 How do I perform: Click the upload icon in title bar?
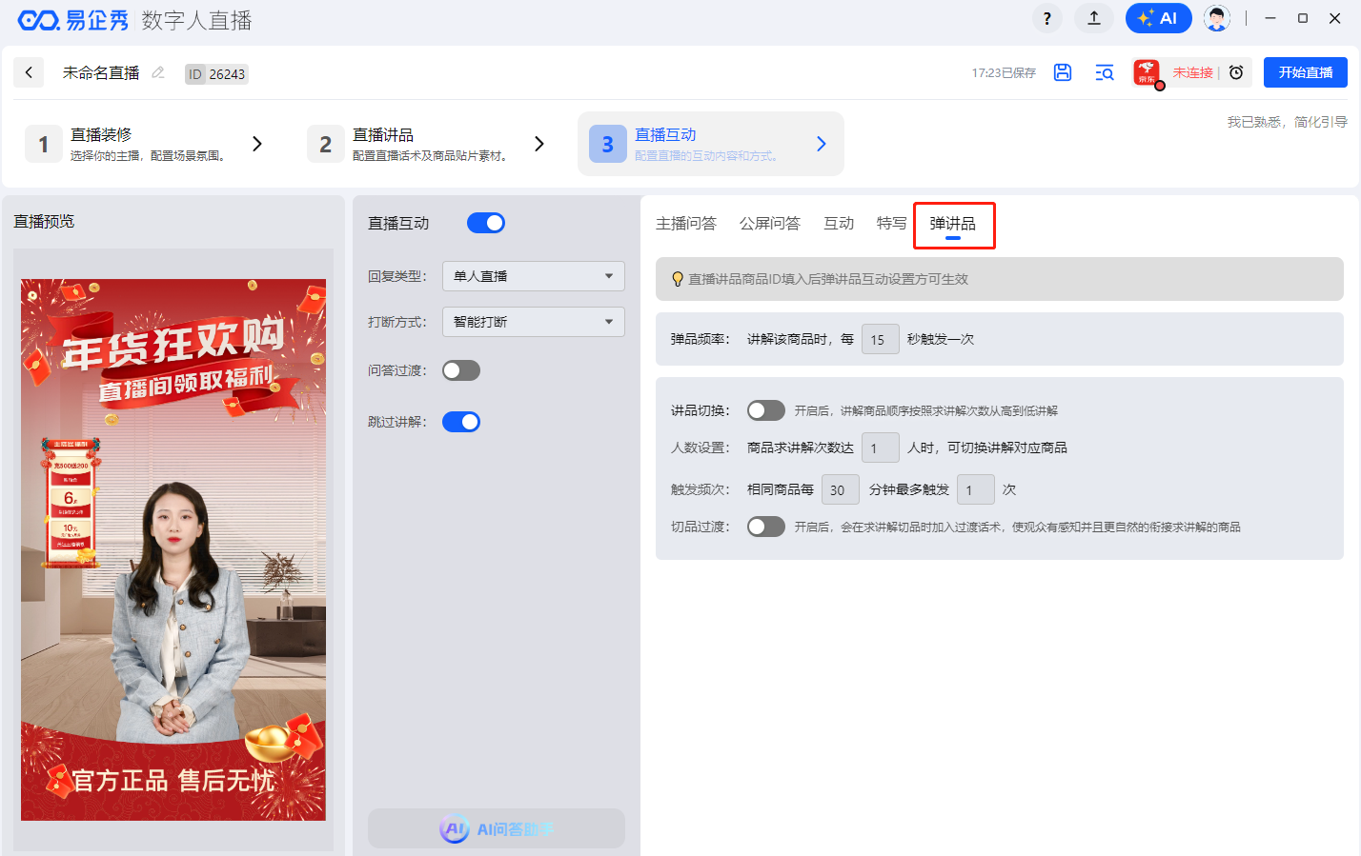coord(1094,18)
